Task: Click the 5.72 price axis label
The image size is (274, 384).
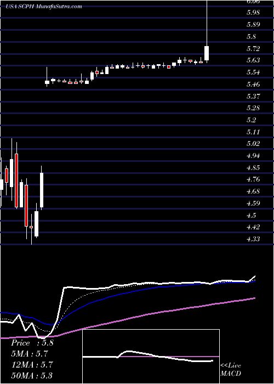Action: pos(253,49)
